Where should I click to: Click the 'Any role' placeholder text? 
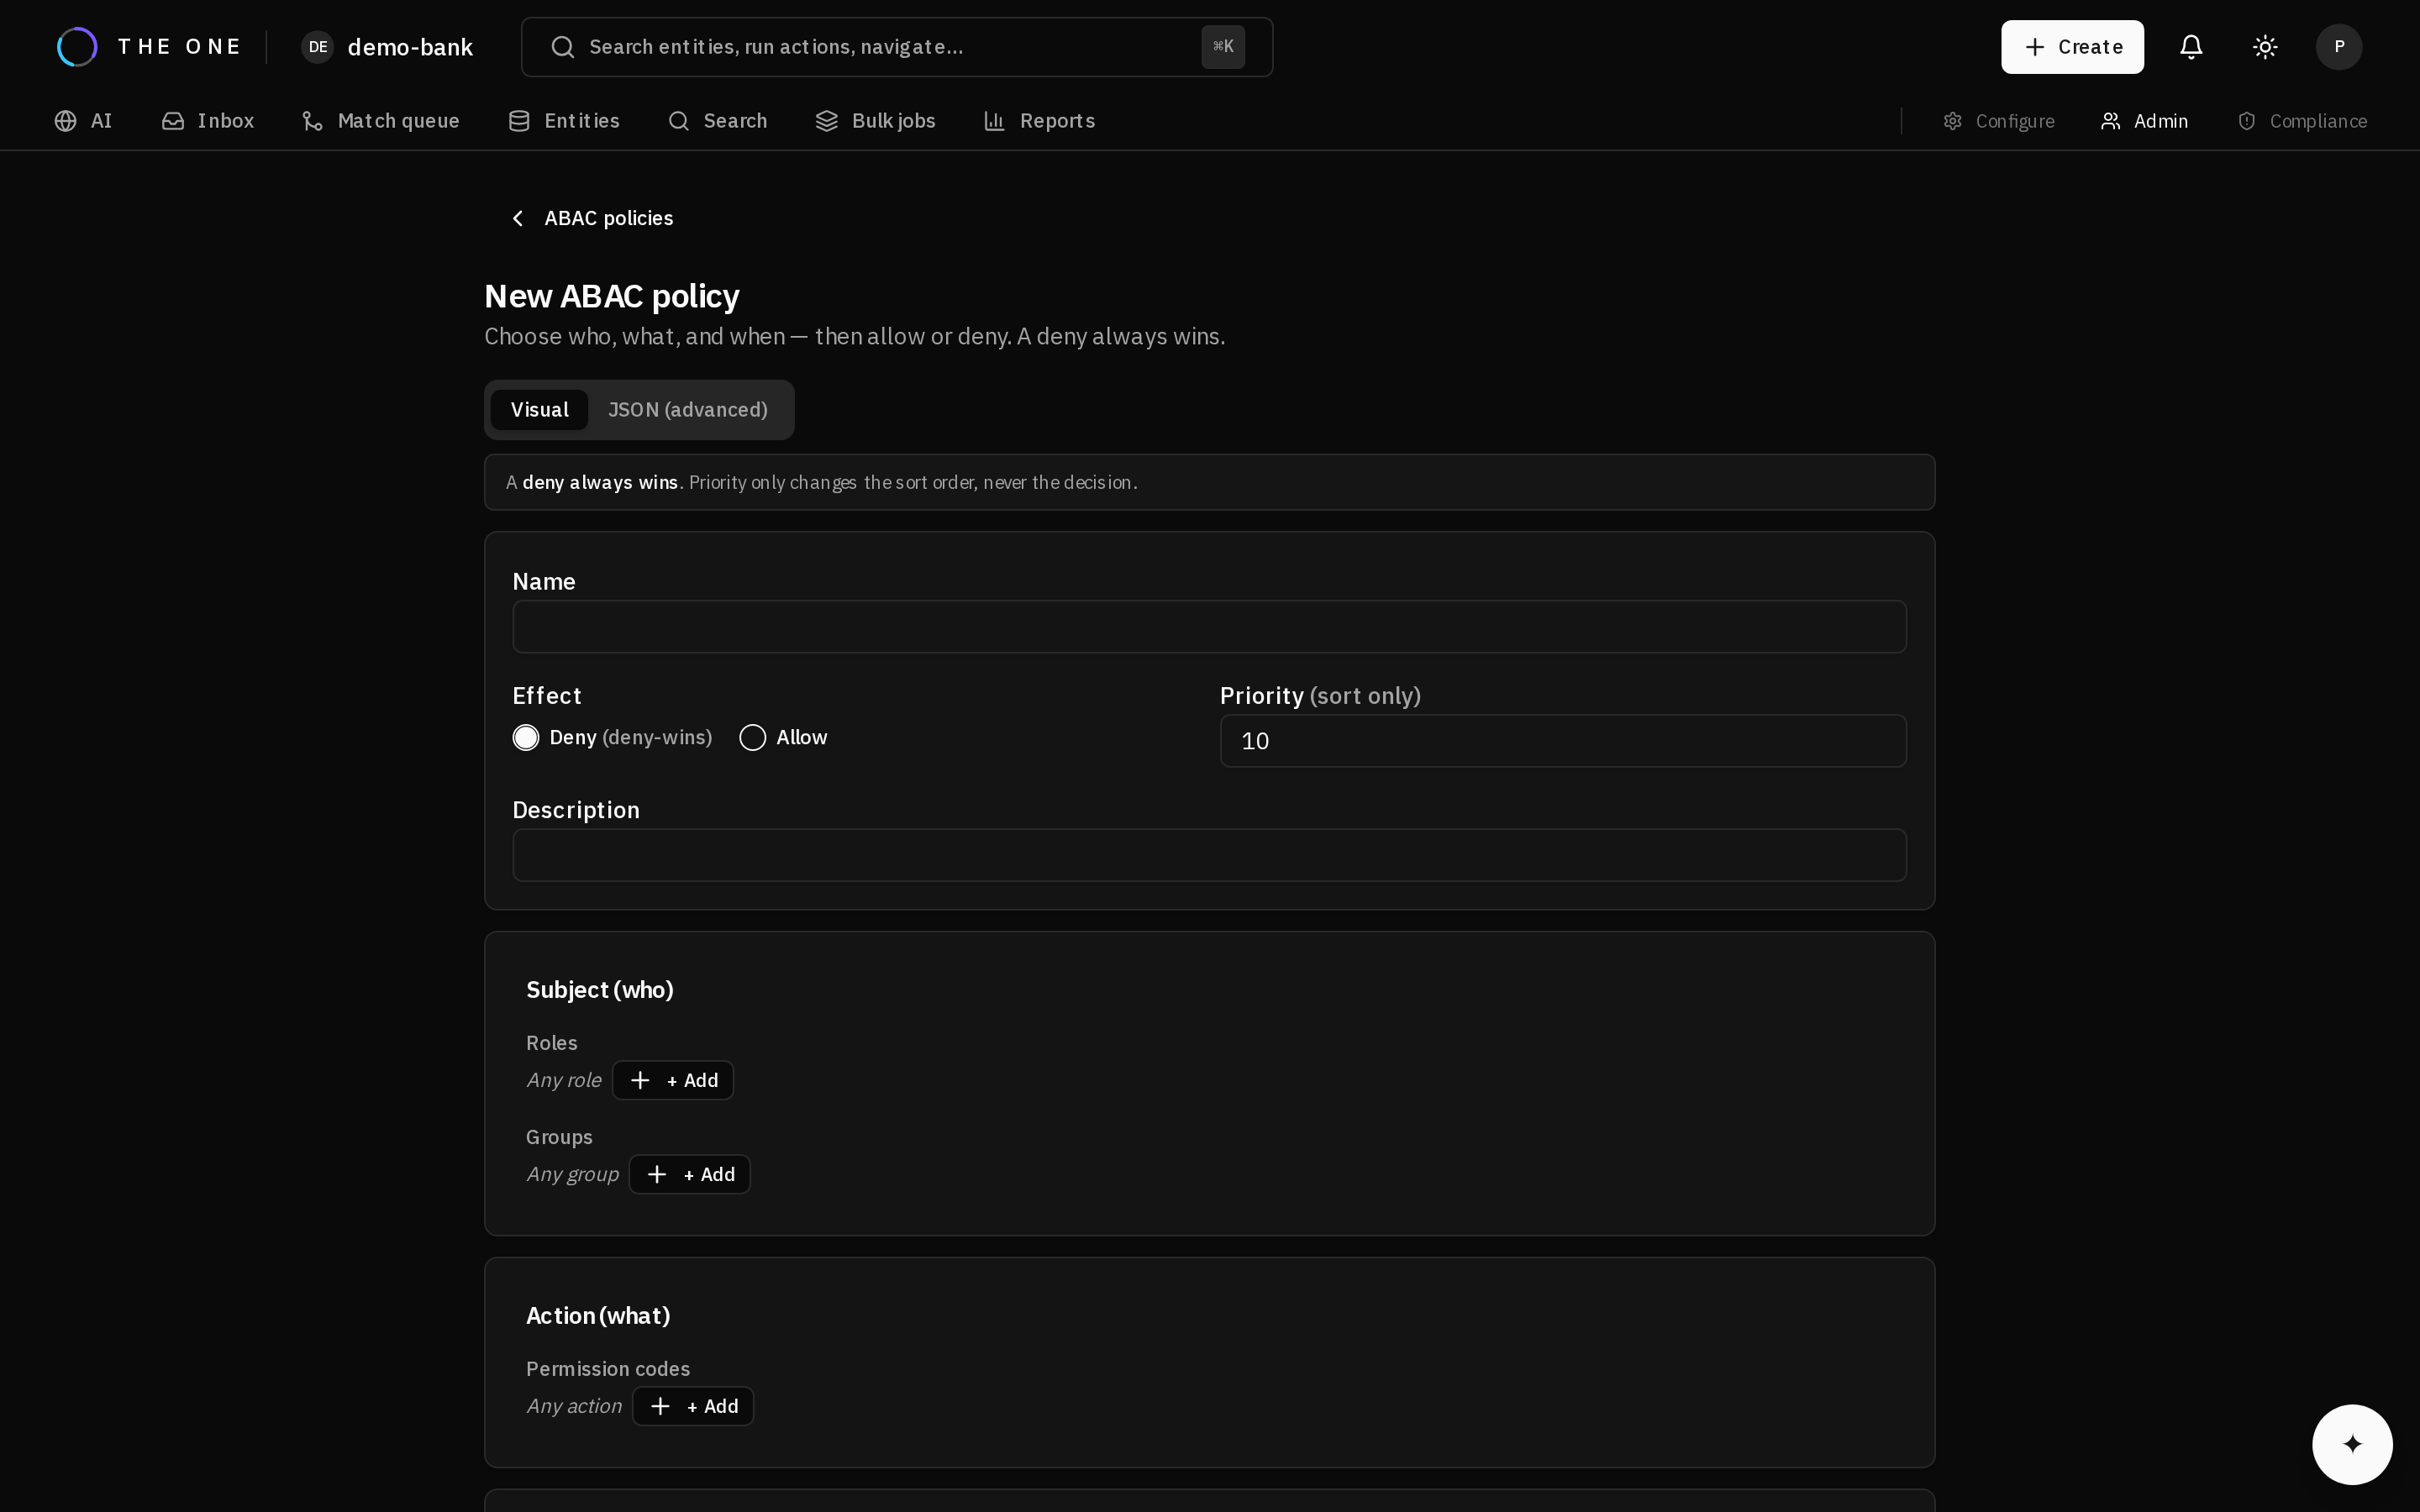[564, 1080]
